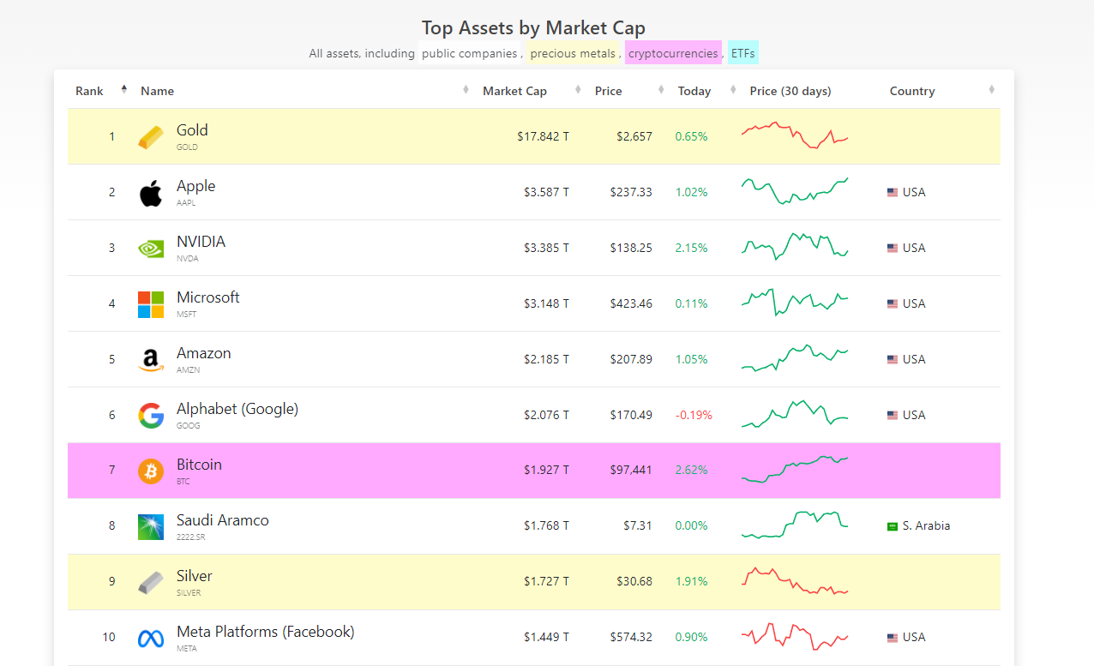
Task: Open the Saudi Aramco company page
Action: (x=223, y=520)
